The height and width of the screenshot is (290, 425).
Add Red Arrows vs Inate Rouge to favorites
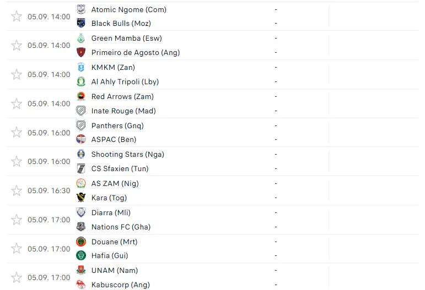pos(17,103)
